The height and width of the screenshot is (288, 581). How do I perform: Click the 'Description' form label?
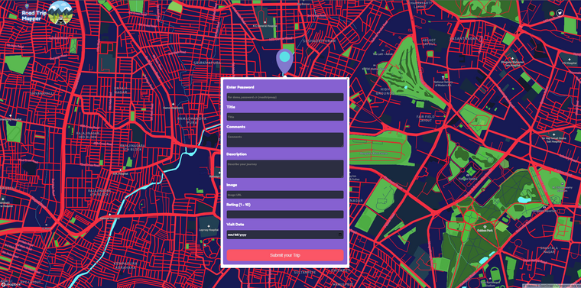tap(236, 154)
